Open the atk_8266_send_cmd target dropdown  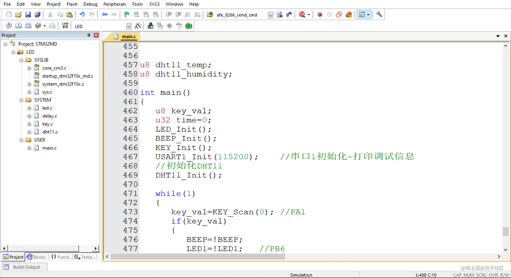pyautogui.click(x=270, y=15)
